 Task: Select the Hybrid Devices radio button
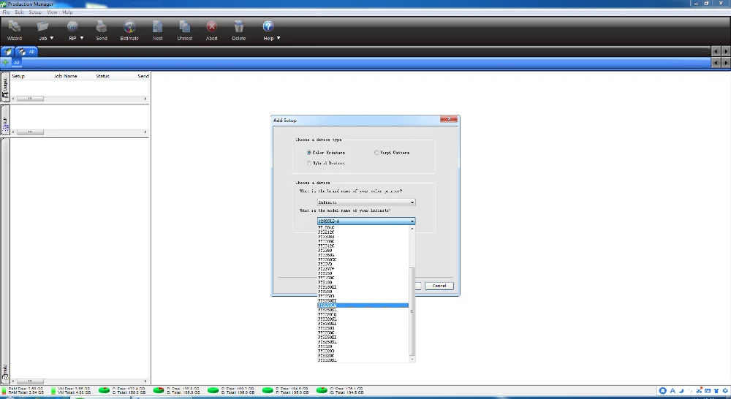click(x=309, y=163)
